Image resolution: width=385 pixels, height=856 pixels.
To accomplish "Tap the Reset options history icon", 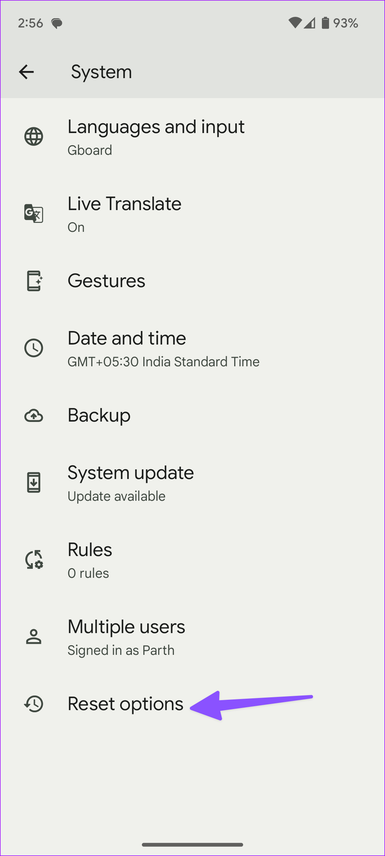I will tap(34, 704).
